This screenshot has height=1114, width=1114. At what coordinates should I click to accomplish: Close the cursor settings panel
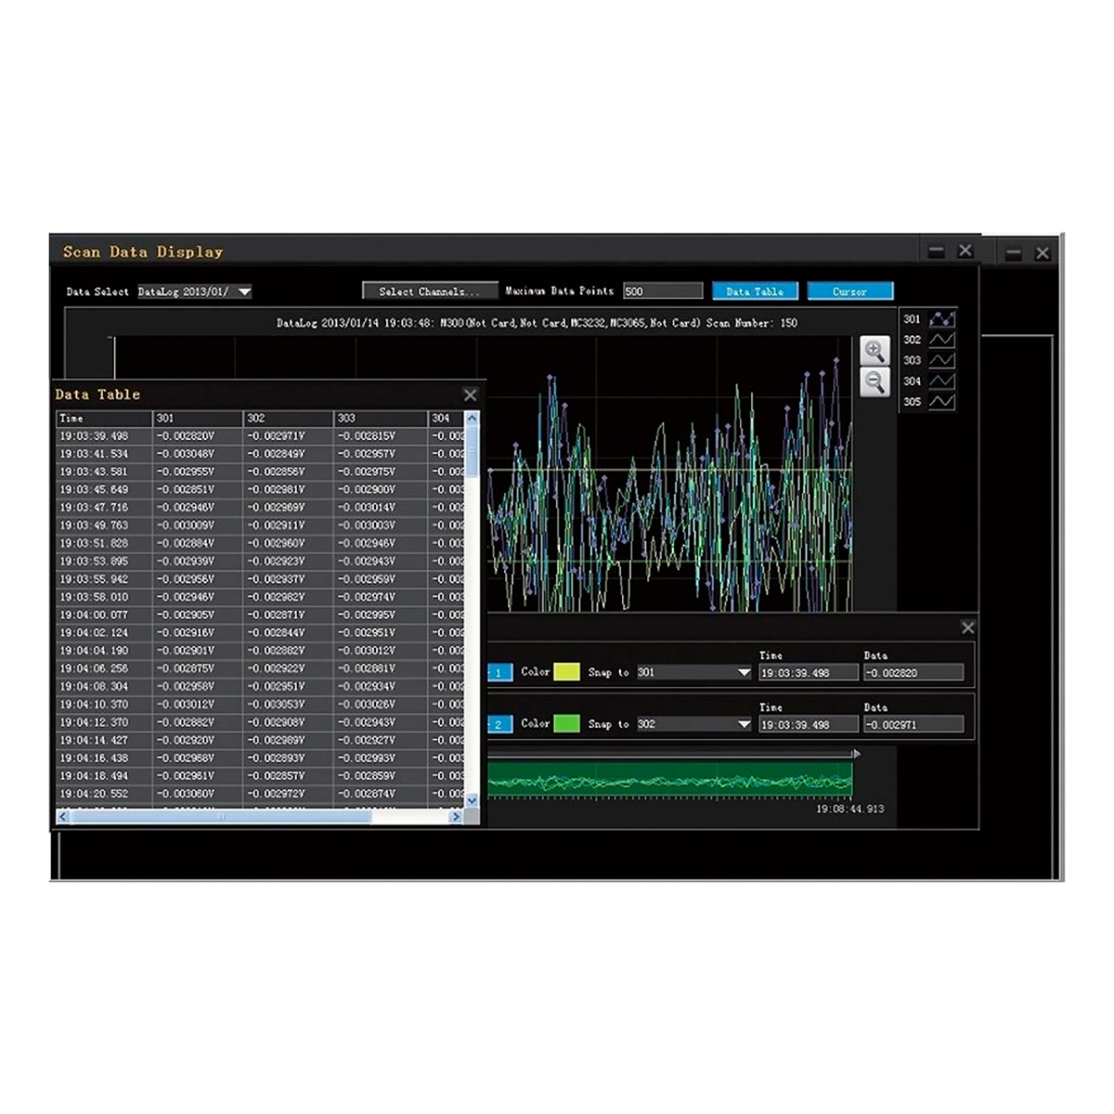967,628
